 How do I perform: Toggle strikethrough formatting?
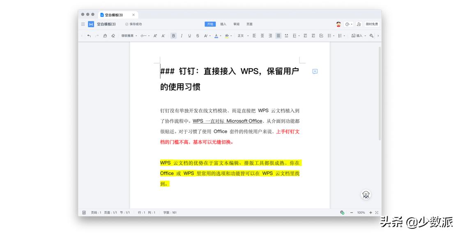198,36
